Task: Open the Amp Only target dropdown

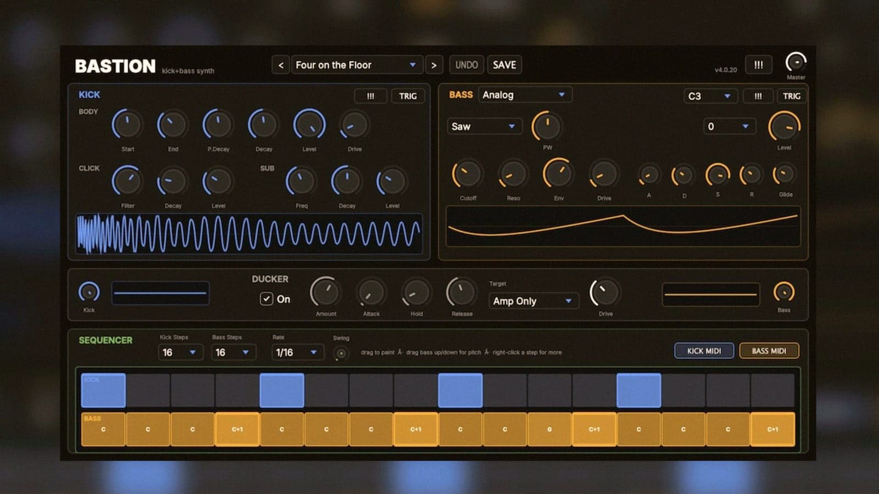Action: click(x=533, y=301)
